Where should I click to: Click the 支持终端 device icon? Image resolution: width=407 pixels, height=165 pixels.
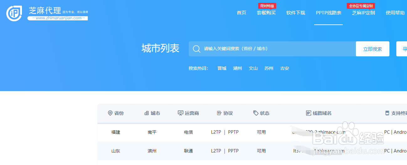(x=387, y=113)
